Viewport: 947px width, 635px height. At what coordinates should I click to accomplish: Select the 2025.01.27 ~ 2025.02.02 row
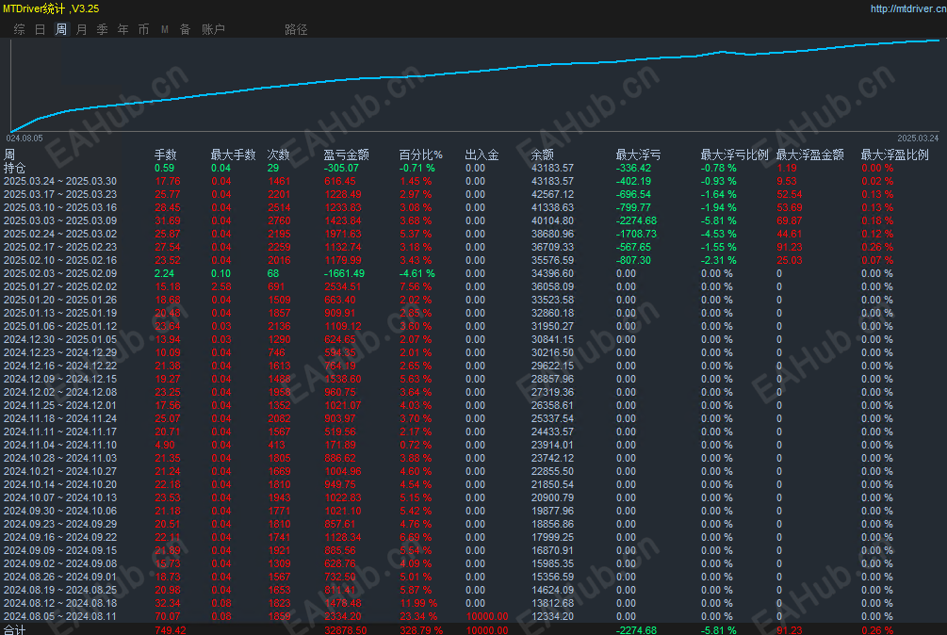pyautogui.click(x=473, y=286)
